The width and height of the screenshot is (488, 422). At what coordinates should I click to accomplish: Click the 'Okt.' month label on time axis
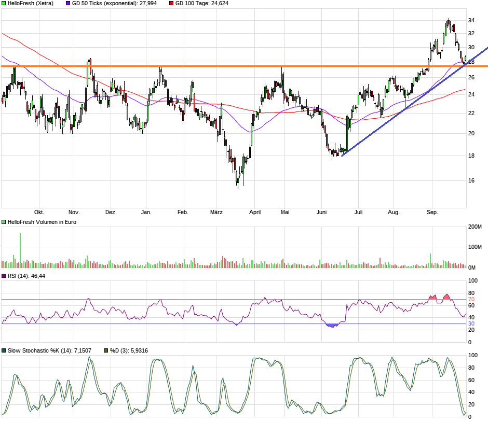39,212
